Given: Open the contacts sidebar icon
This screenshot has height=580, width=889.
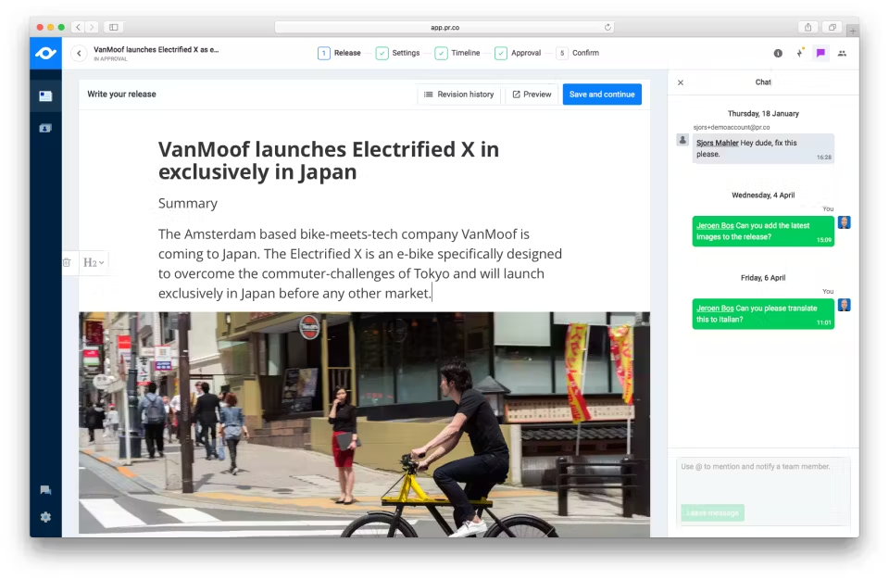Looking at the screenshot, I should coord(45,128).
